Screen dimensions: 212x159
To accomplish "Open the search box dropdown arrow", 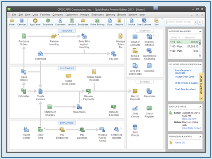I will point(195,22).
